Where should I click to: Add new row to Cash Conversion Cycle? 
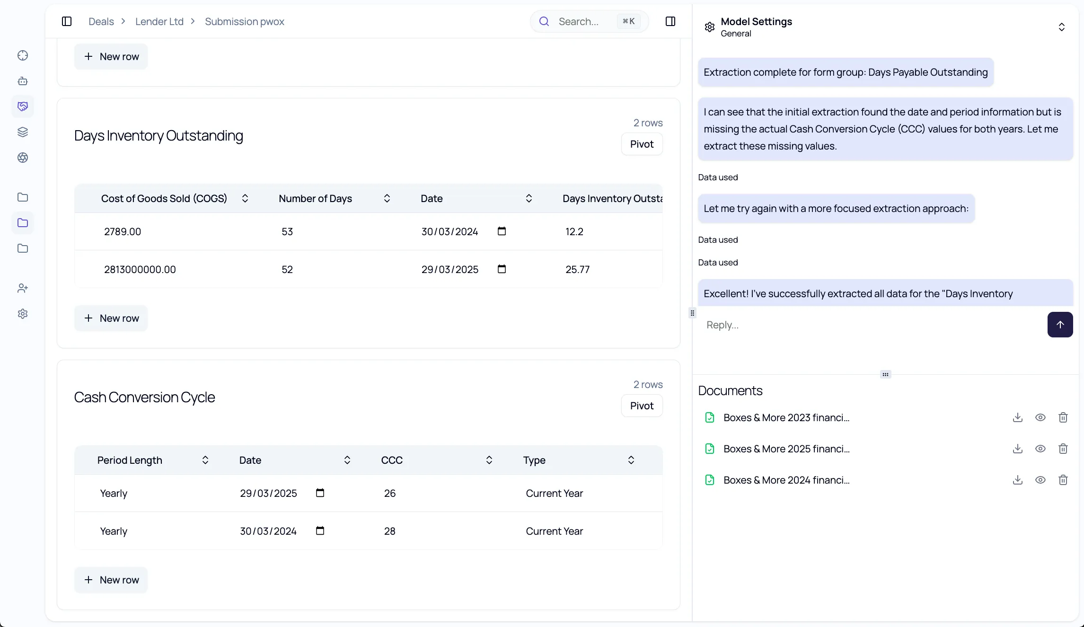pos(111,580)
